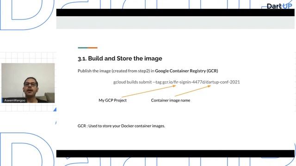Click 'dartup-conf-2021' image name in command

(223, 82)
